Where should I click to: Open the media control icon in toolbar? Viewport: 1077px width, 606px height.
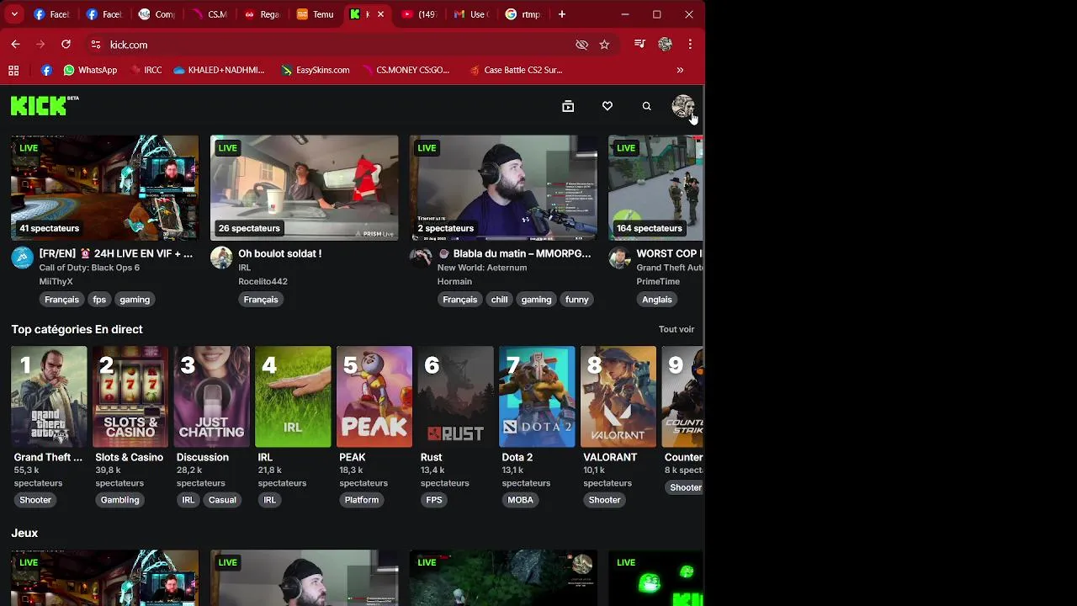tap(639, 44)
